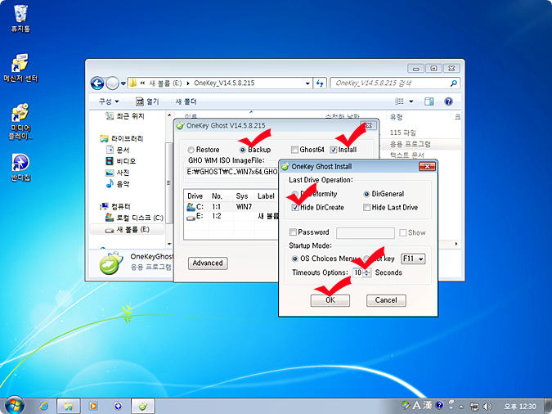Open 사진 library in navigation pane

(x=118, y=173)
